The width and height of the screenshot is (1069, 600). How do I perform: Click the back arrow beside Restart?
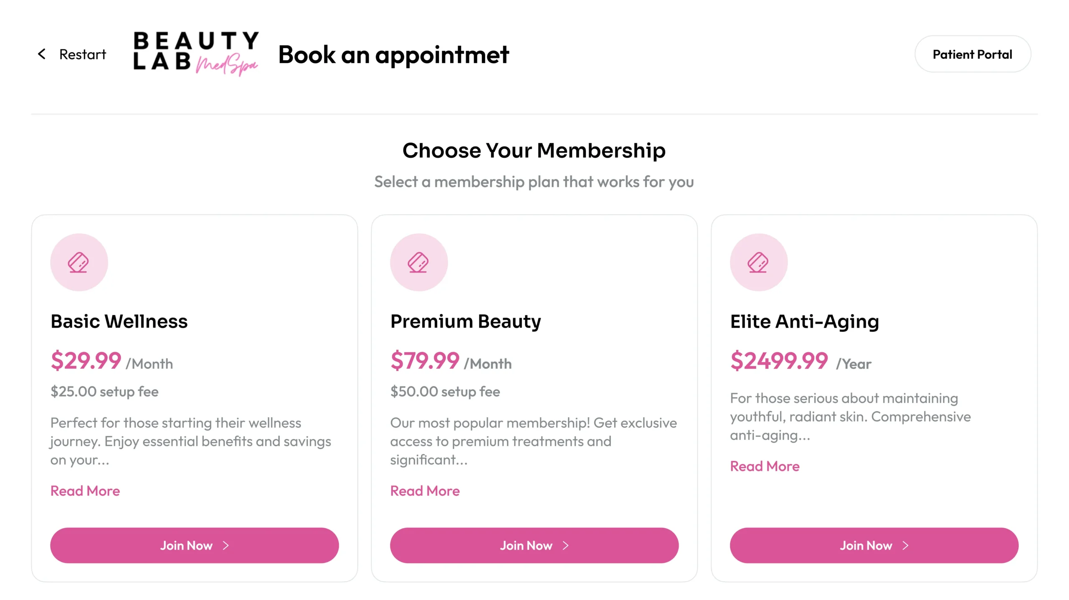pos(42,54)
